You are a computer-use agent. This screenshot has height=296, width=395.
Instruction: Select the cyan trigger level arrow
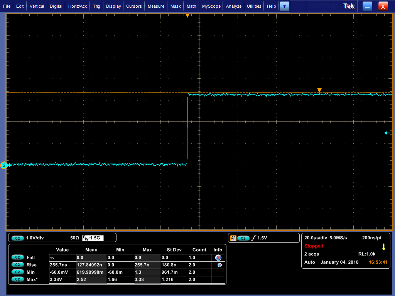388,133
